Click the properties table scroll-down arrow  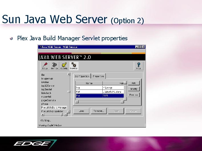[125, 99]
